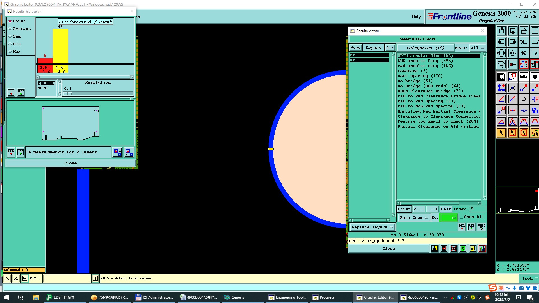This screenshot has width=539, height=303.
Task: Select the rotate arrow tool icon
Action: (x=524, y=99)
